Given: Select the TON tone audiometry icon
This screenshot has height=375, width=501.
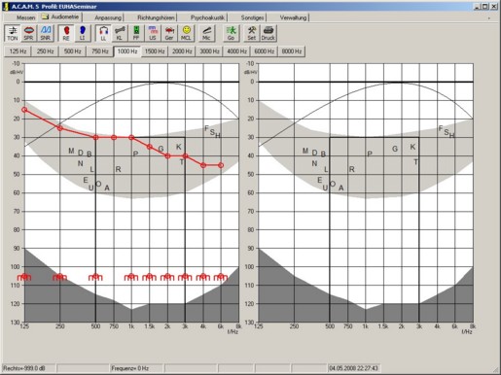Looking at the screenshot, I should coord(13,33).
